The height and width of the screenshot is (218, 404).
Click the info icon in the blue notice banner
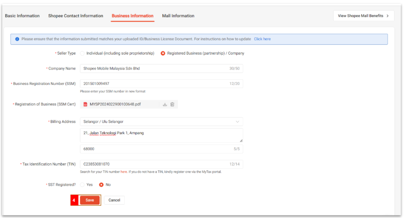(17, 39)
